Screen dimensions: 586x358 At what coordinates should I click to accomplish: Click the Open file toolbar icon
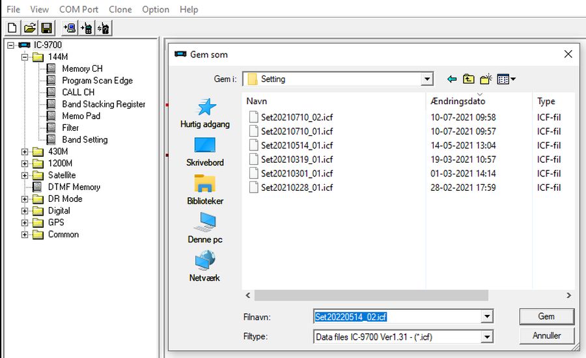29,28
